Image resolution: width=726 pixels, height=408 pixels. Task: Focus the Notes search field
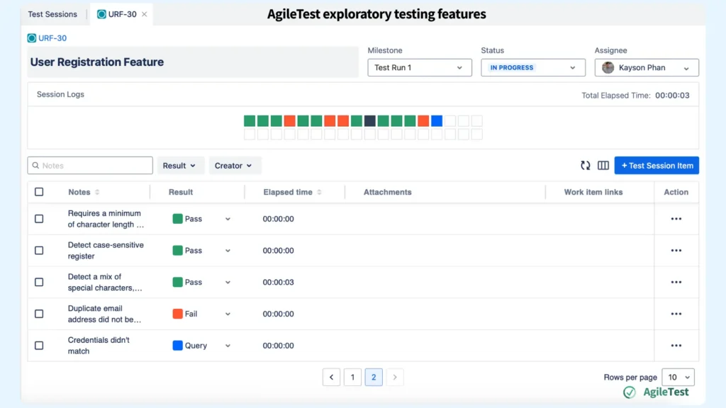[90, 165]
